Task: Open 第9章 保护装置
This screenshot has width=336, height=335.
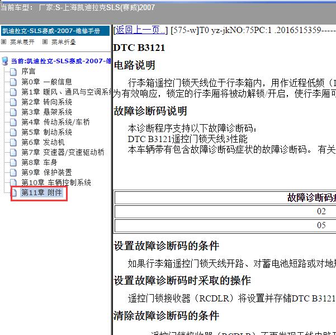Action: [46, 172]
